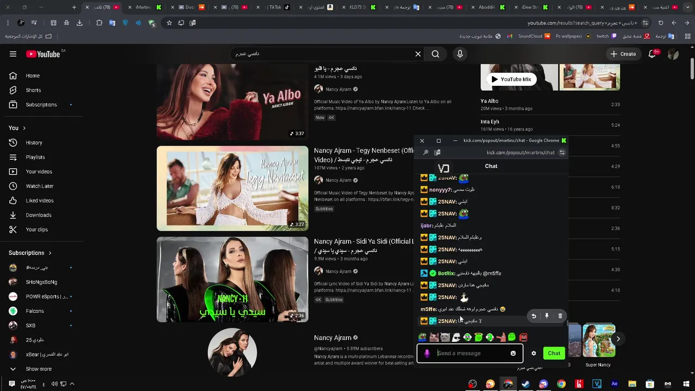Click the YouTube logo

43,54
